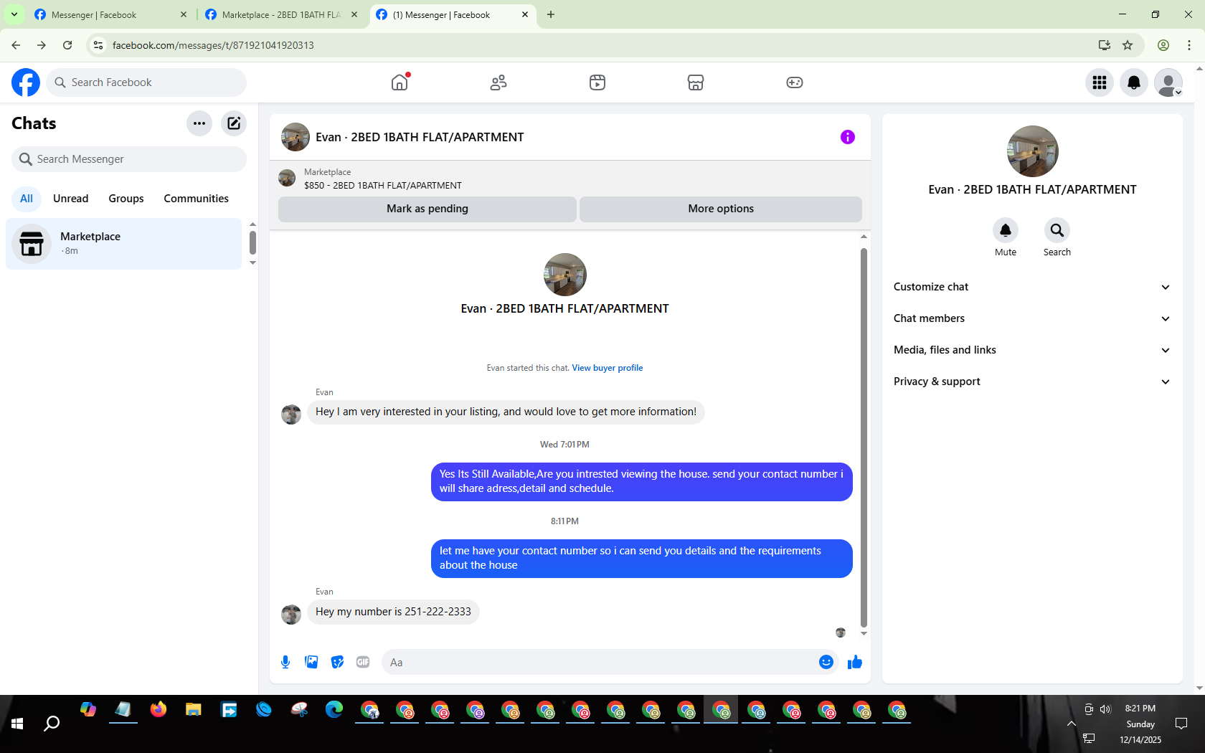Send a thumbs-up like
Image resolution: width=1205 pixels, height=753 pixels.
pyautogui.click(x=855, y=662)
